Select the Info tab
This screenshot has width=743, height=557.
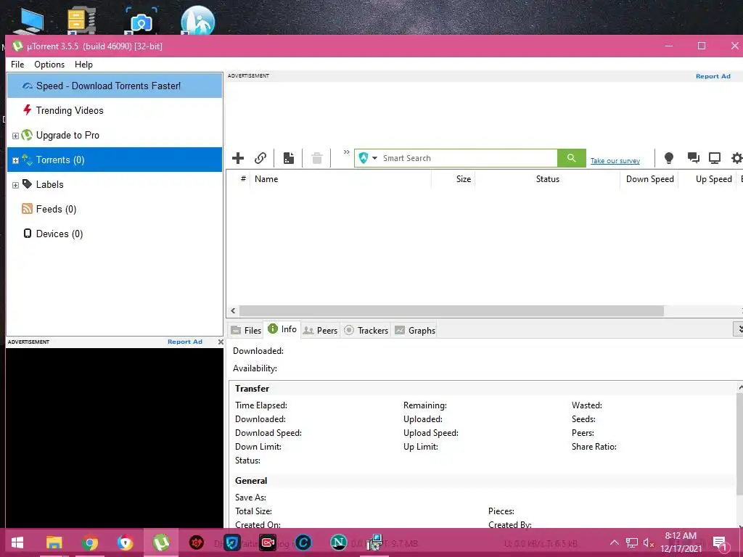[282, 329]
